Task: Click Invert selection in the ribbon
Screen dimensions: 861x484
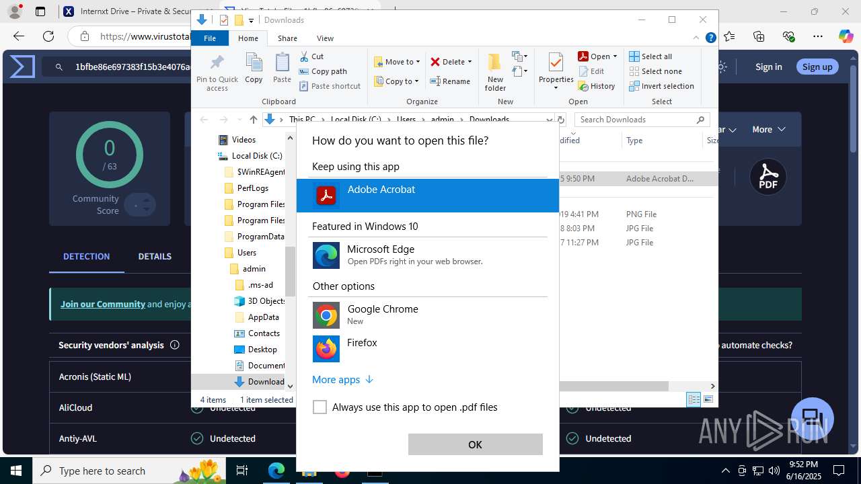Action: 661,86
